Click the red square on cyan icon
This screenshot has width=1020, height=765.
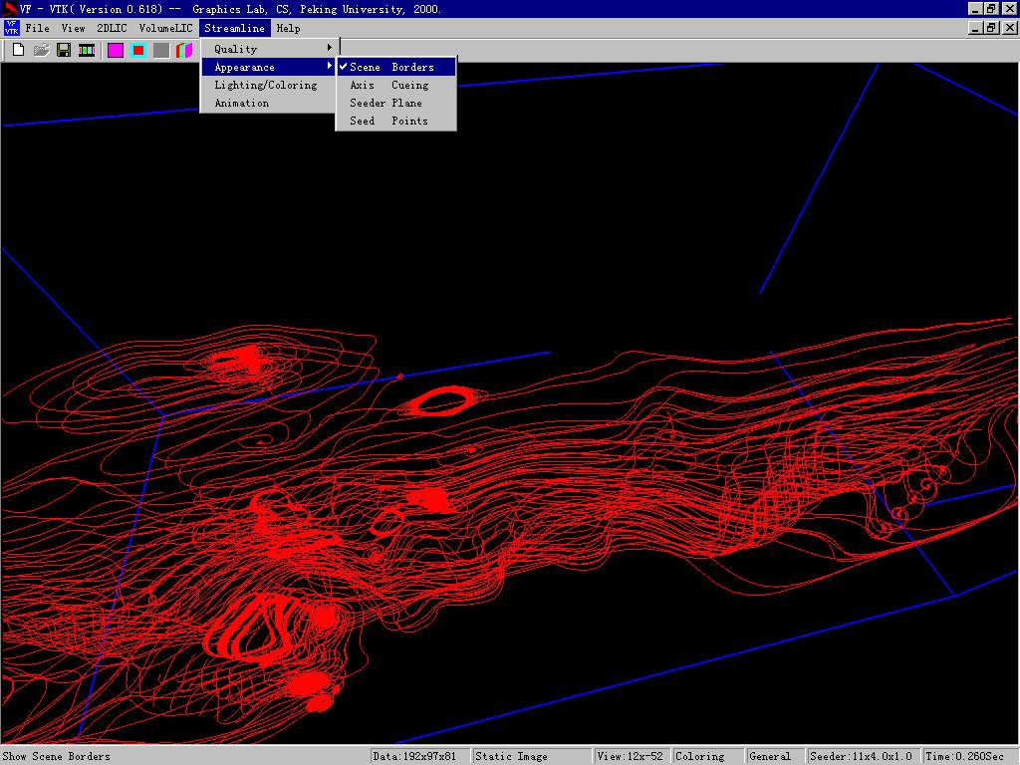coord(138,50)
